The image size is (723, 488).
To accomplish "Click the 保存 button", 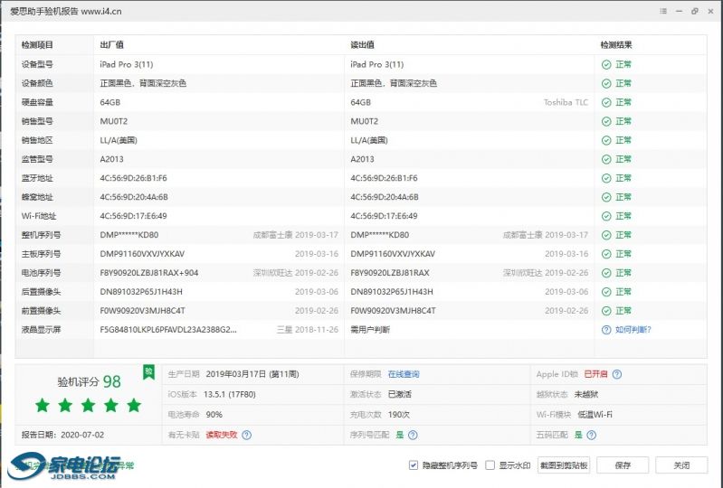I will 623,465.
